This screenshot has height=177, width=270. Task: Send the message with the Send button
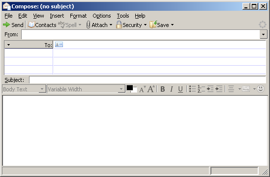point(13,25)
